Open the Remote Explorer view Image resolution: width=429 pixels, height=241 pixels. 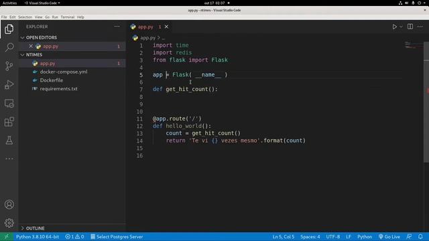(9, 103)
